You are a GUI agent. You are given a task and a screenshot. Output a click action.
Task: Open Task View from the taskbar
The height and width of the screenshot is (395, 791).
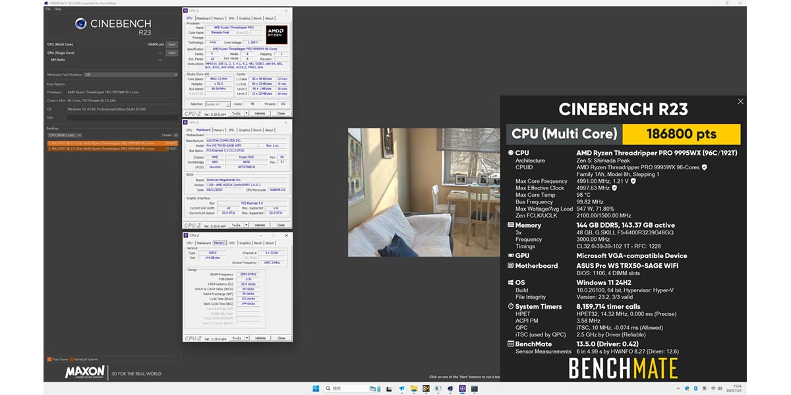click(389, 388)
